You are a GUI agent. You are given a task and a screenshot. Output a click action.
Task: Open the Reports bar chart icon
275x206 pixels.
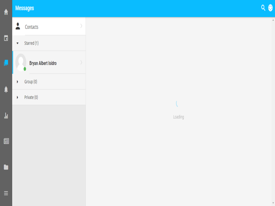(6, 116)
